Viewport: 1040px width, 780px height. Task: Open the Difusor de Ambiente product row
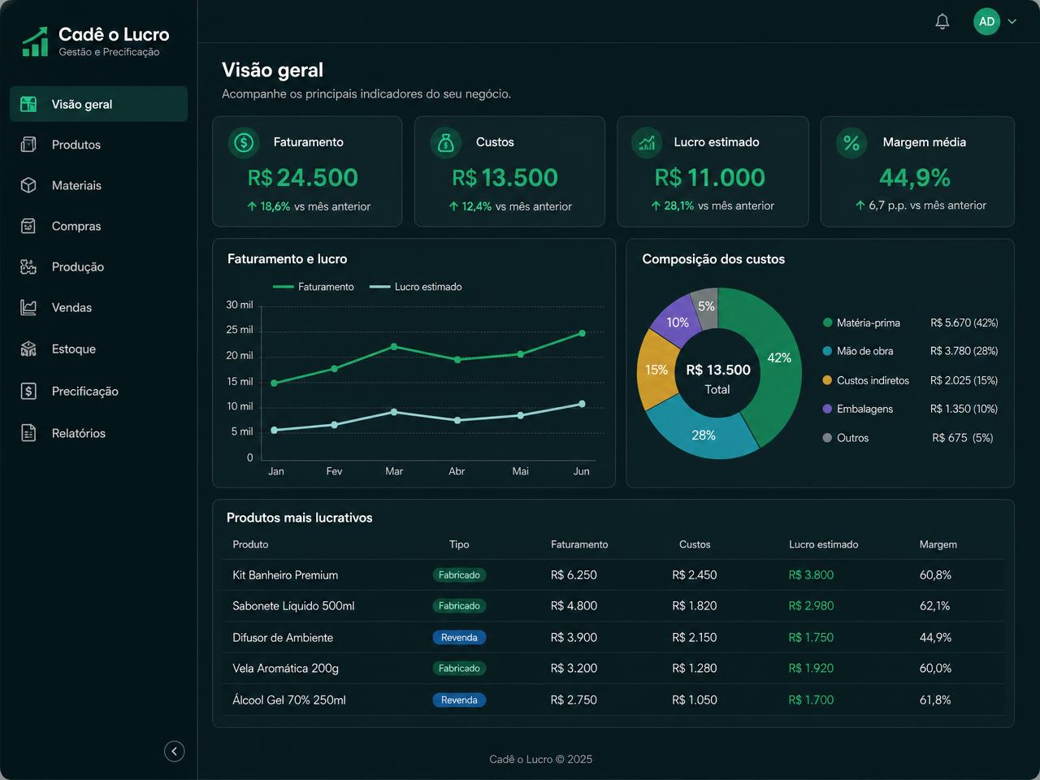[x=613, y=637]
